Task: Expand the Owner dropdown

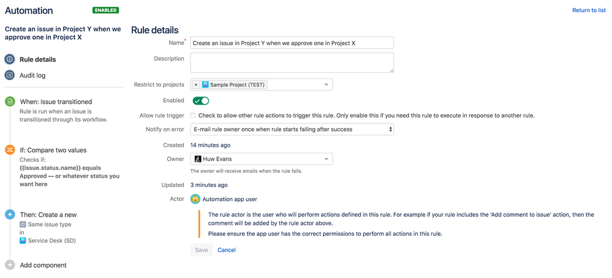Action: coord(326,159)
